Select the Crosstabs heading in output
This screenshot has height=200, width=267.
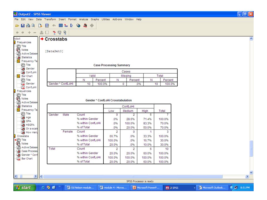56,39
